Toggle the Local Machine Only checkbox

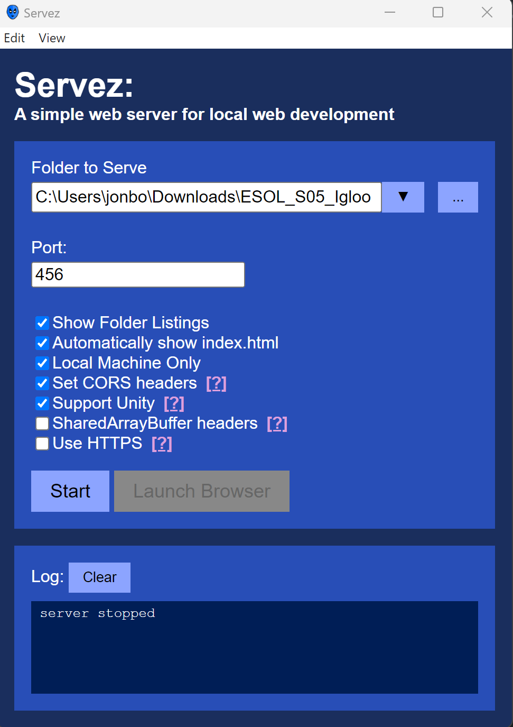42,363
